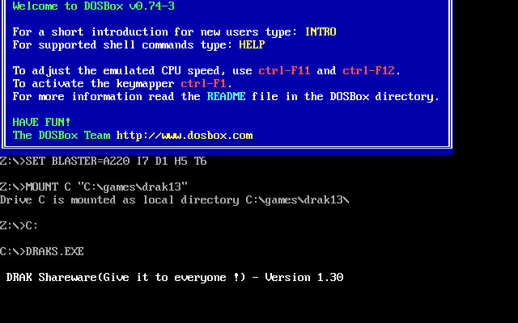
Task: Click the red ctrl-F11 shortcut text
Action: (284, 71)
